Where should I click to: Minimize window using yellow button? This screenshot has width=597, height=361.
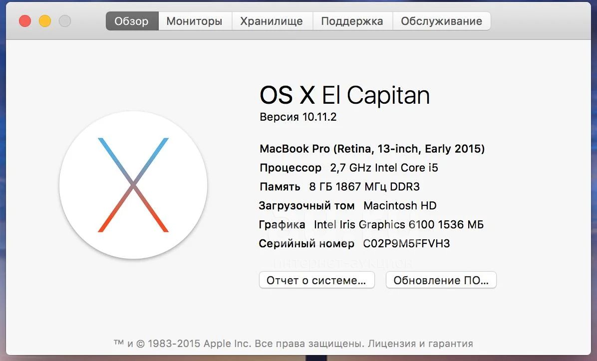(x=45, y=21)
